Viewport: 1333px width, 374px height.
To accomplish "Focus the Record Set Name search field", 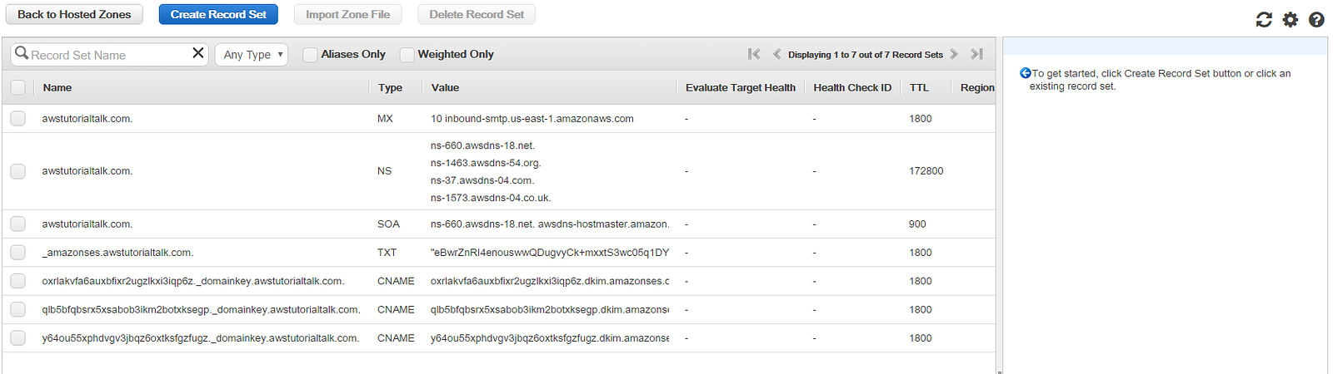I will (107, 55).
